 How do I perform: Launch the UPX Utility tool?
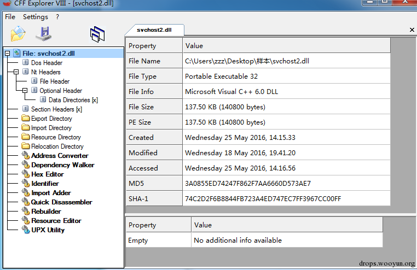click(48, 230)
